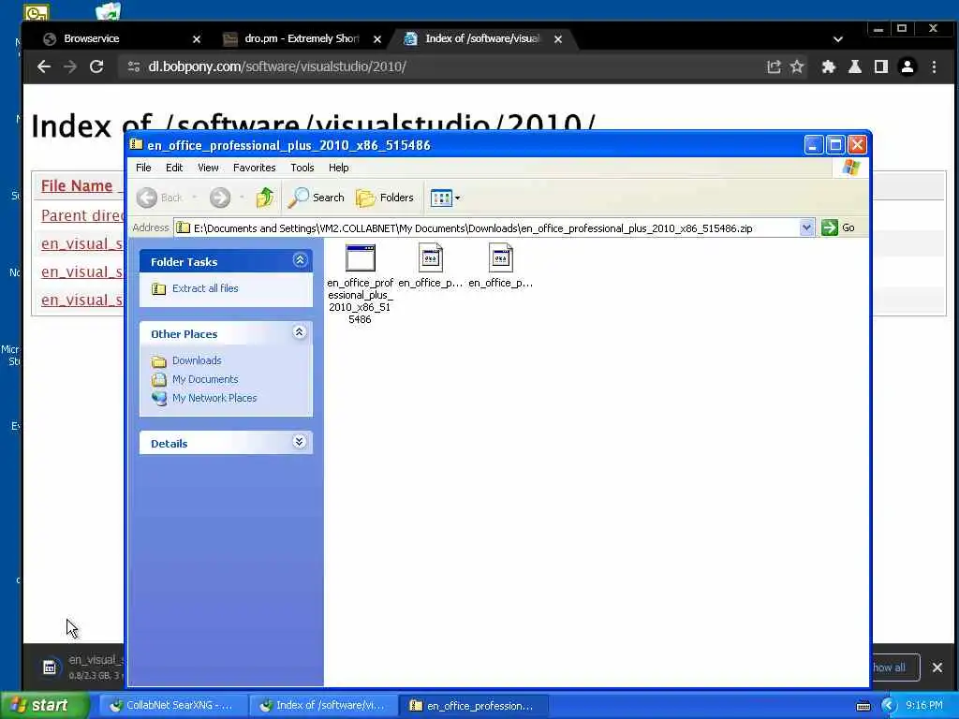Click the Forward arrow in Explorer toolbar
Image resolution: width=959 pixels, height=719 pixels.
pos(220,198)
